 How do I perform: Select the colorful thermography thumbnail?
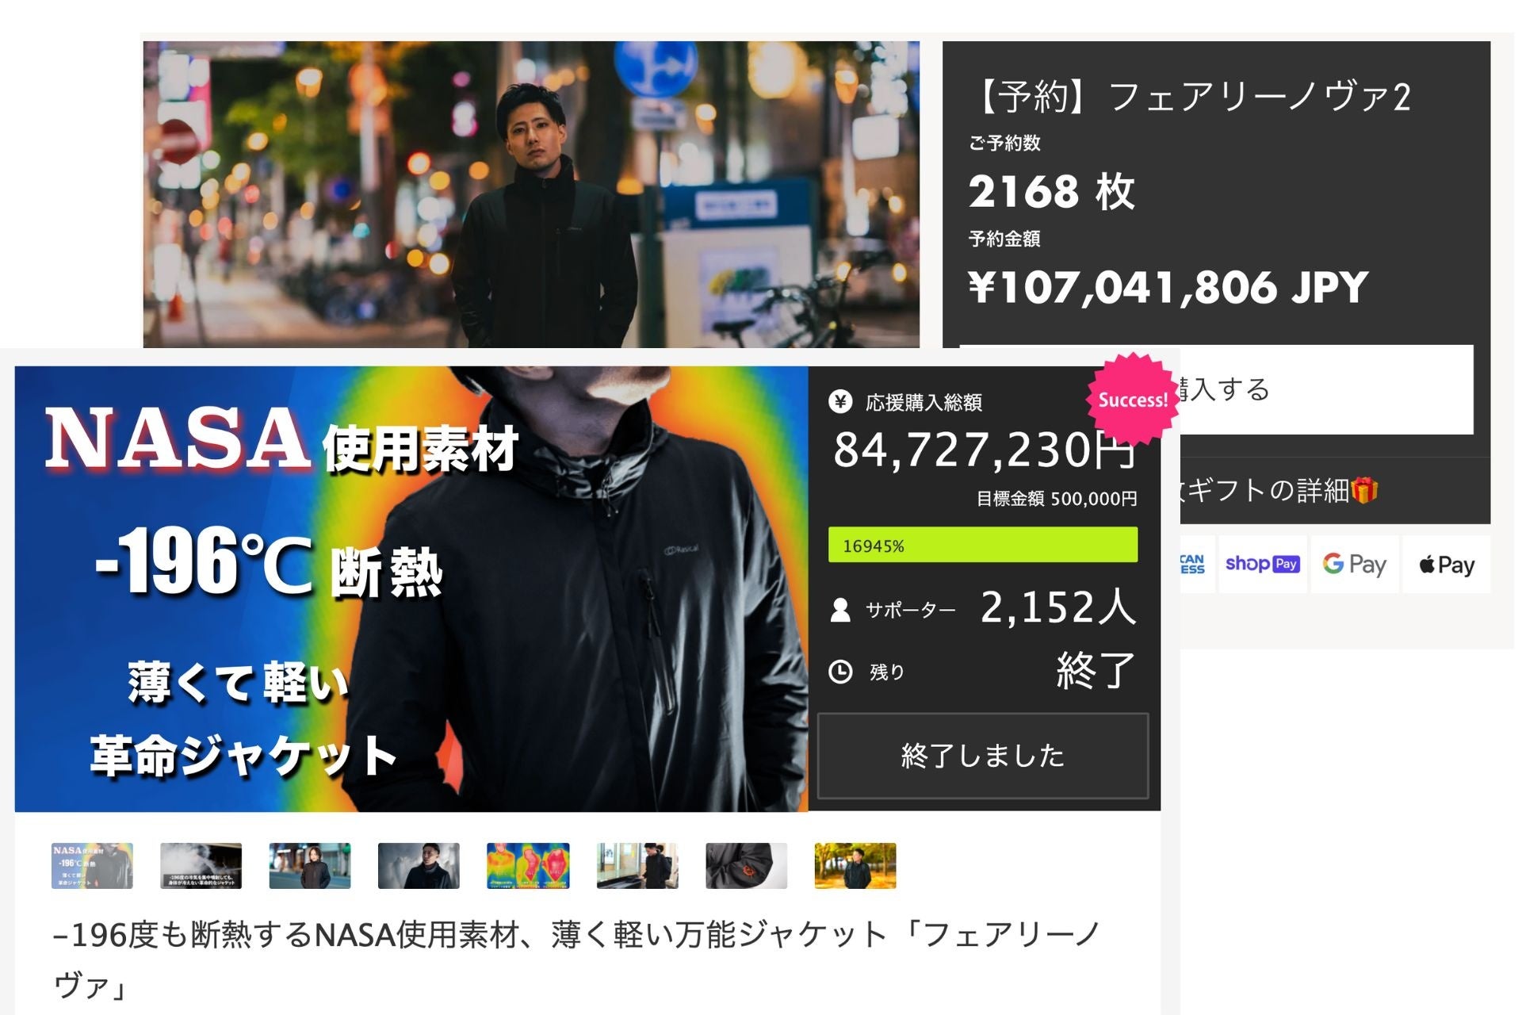[x=528, y=865]
